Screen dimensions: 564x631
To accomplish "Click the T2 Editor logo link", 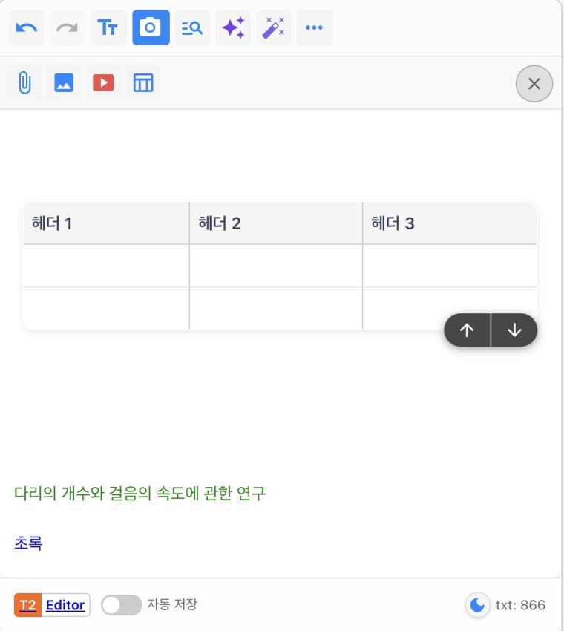I will tap(52, 605).
